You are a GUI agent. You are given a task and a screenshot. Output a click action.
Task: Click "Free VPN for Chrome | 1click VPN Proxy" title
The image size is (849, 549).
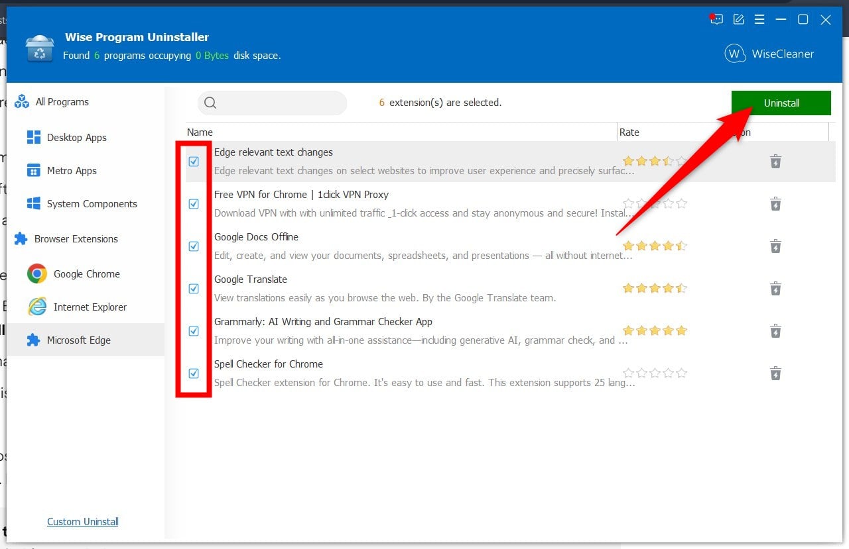(x=301, y=195)
